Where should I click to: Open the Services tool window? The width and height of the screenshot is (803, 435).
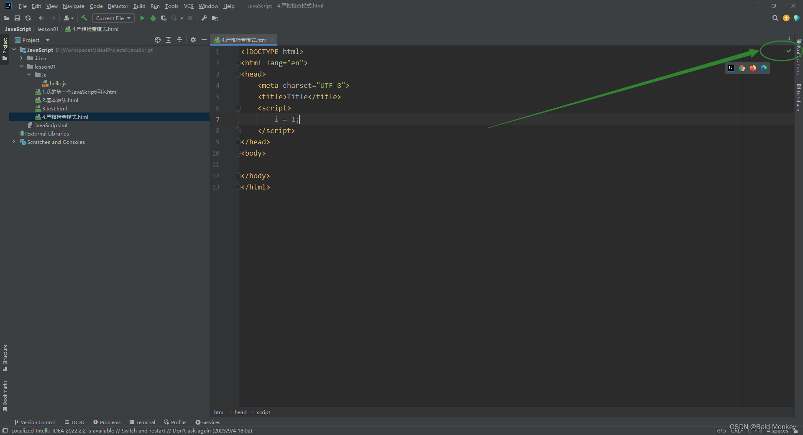[x=207, y=422]
